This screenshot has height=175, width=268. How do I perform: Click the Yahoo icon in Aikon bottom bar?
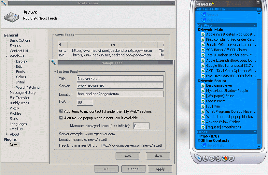232,159
